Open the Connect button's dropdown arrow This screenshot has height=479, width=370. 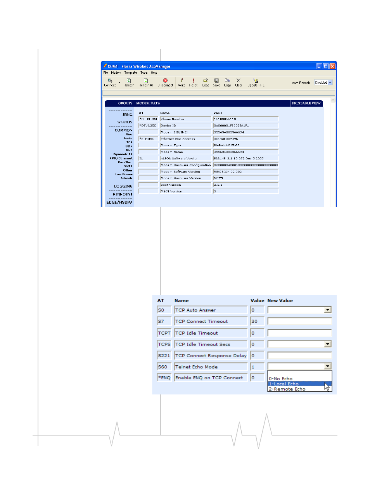tap(119, 83)
